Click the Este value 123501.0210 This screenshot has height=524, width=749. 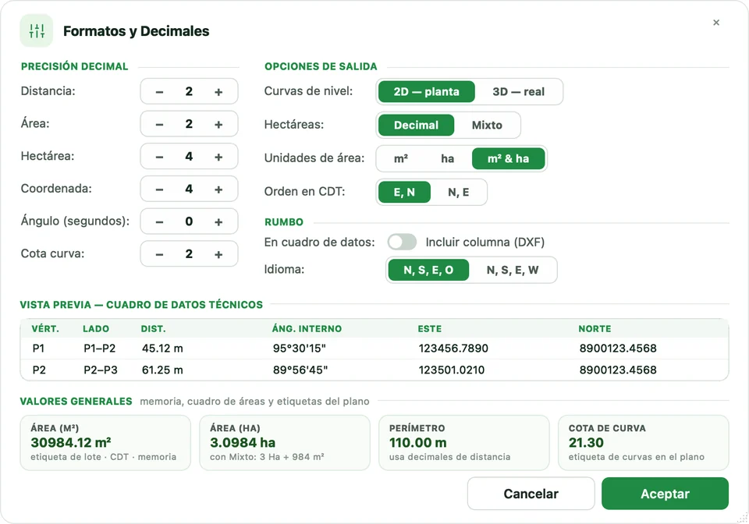tap(452, 370)
